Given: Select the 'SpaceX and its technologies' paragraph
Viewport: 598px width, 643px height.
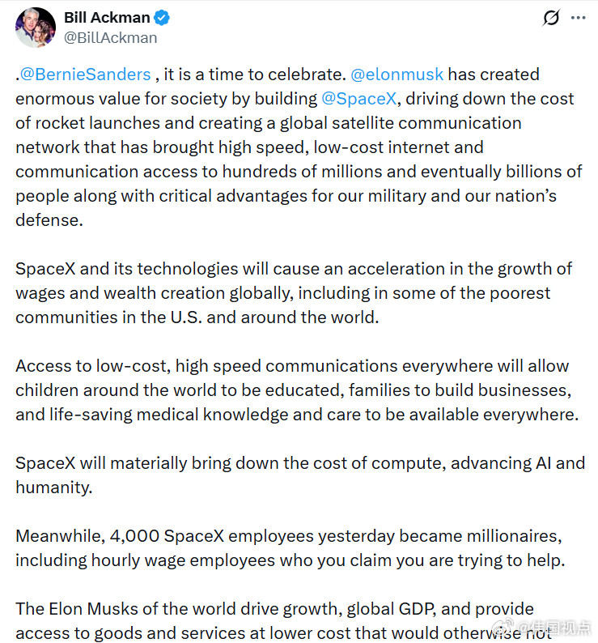Looking at the screenshot, I should pyautogui.click(x=294, y=293).
